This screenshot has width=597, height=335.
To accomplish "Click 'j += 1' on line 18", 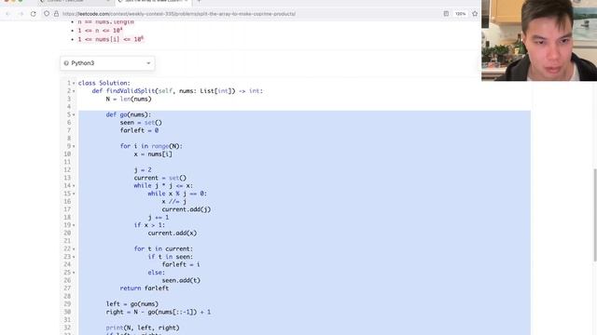I will tap(159, 218).
